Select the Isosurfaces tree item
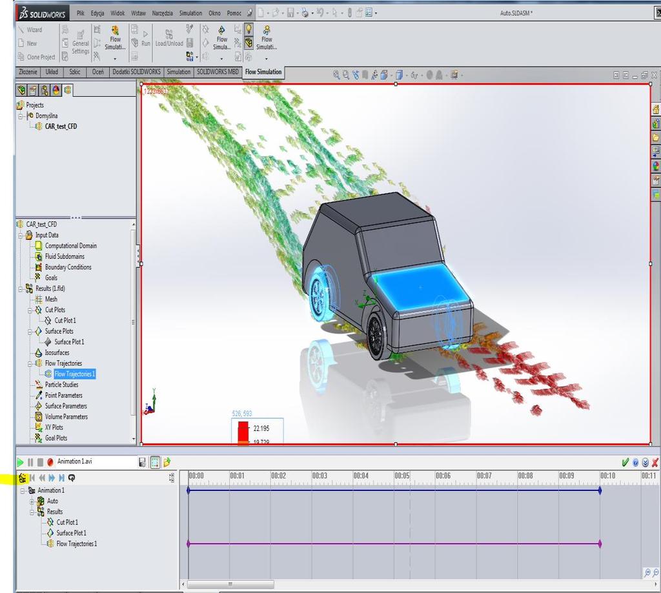Viewport: 661px width, 593px height. pyautogui.click(x=57, y=353)
